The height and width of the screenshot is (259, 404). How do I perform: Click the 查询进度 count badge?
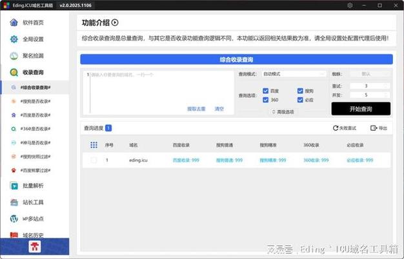click(108, 128)
